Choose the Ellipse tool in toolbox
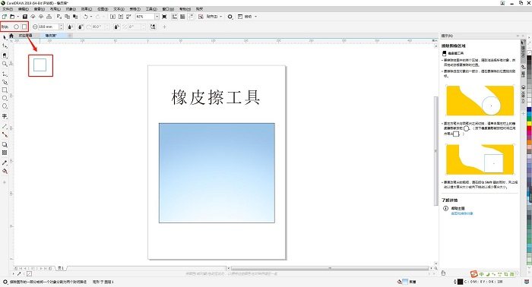 tap(5, 98)
